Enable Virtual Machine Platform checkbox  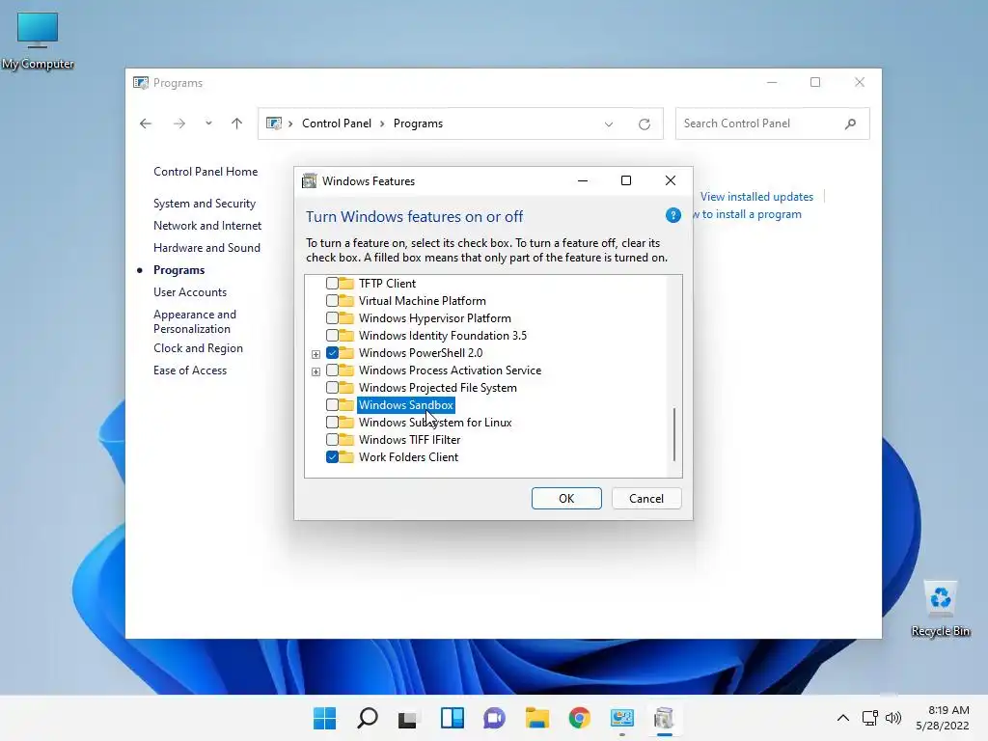[x=332, y=301]
